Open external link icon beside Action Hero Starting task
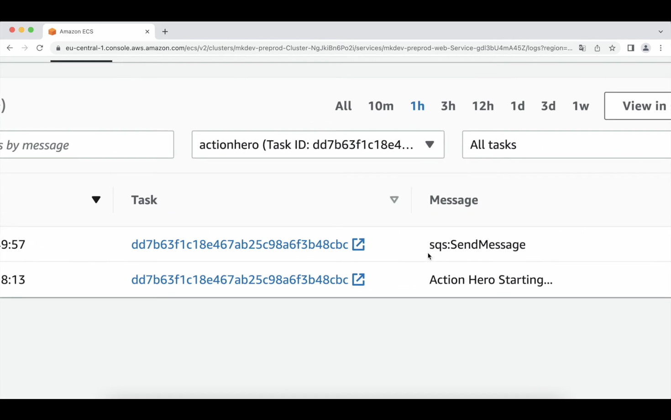Viewport: 671px width, 420px height. (x=358, y=279)
